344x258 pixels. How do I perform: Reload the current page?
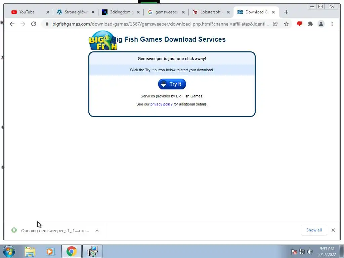coord(34,24)
